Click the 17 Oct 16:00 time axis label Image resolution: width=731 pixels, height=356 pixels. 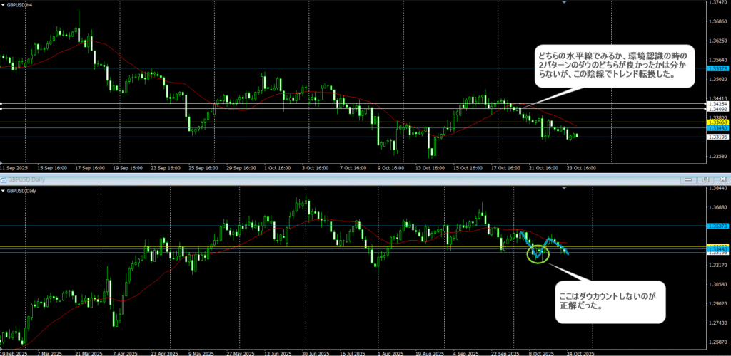click(509, 169)
